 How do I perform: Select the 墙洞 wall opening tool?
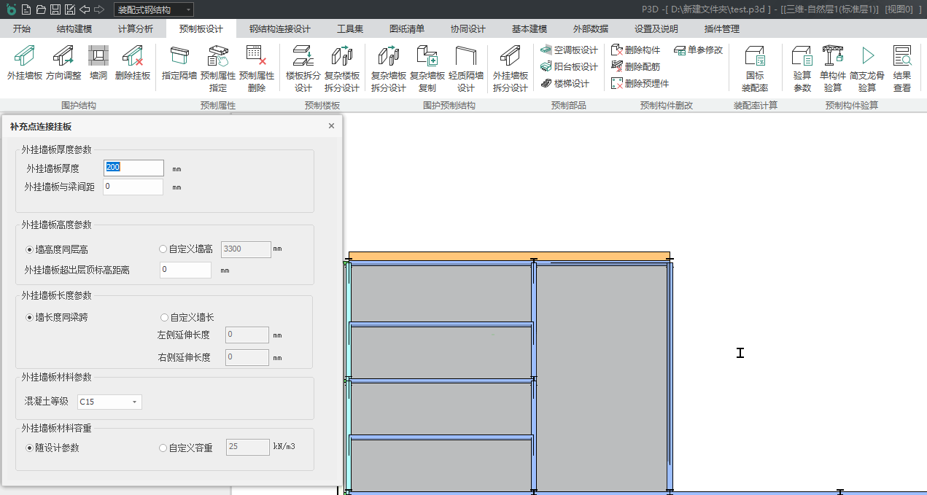click(98, 57)
